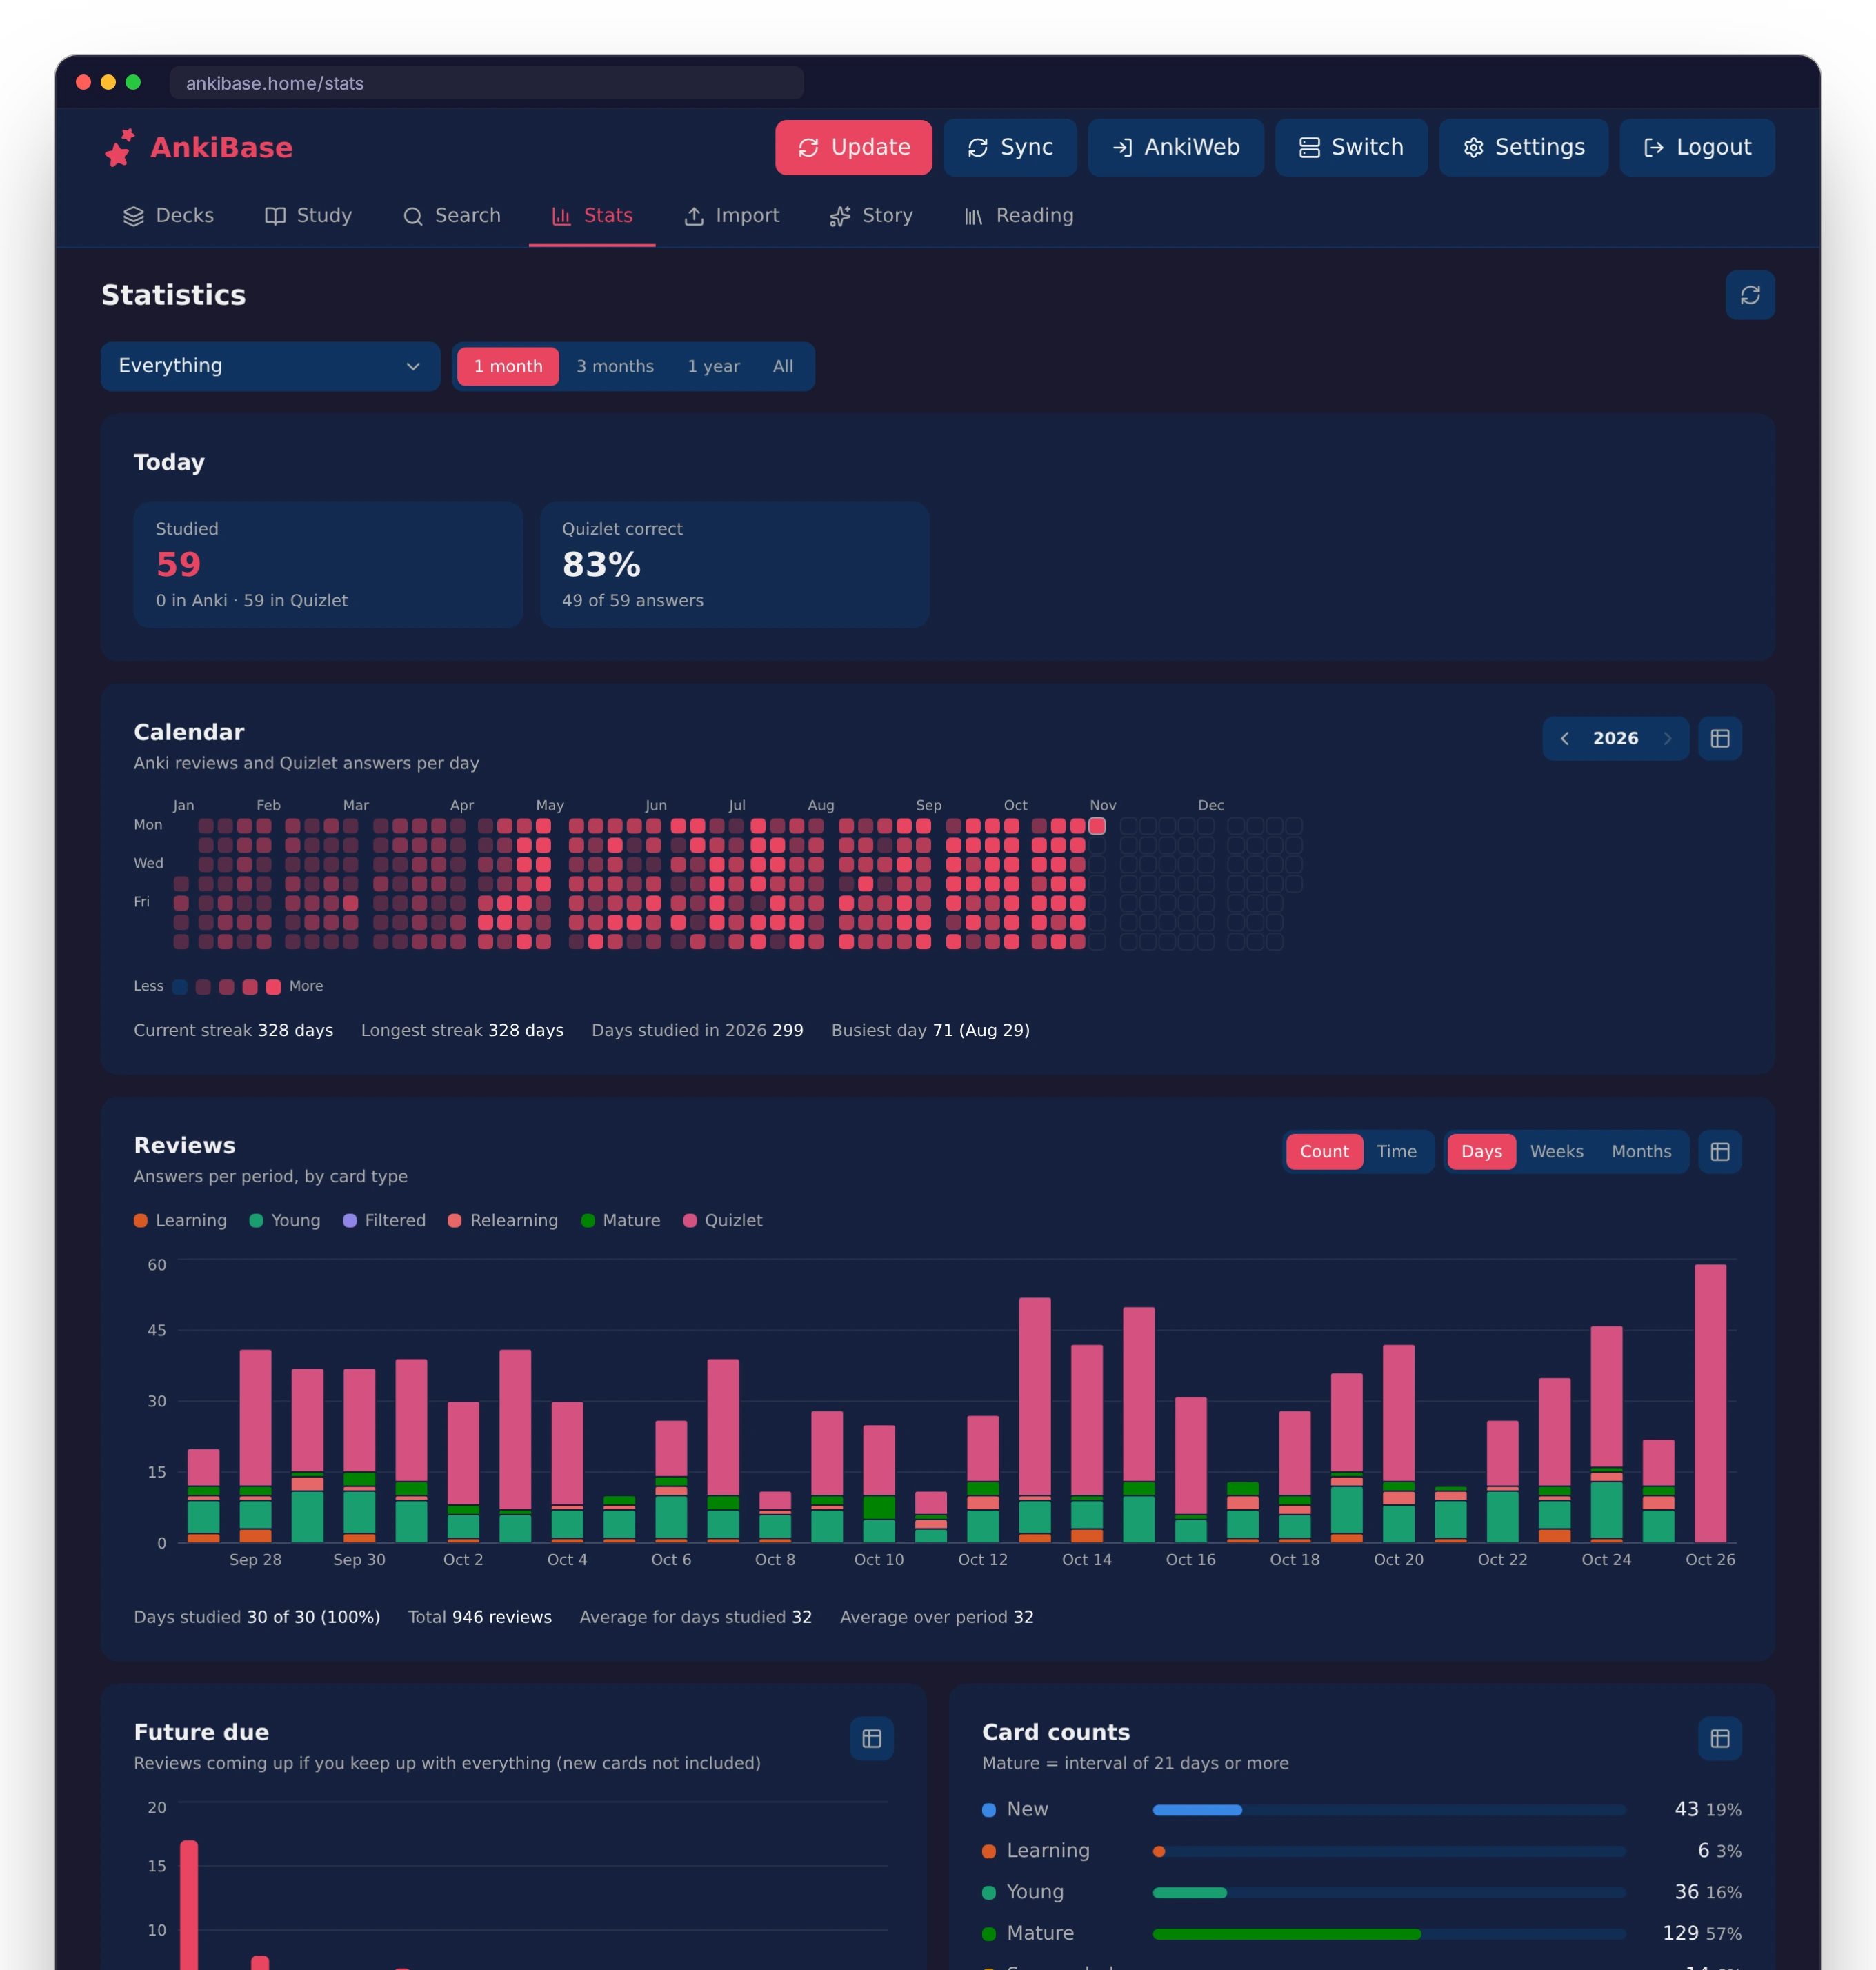Click the browser address bar
Image resolution: width=1876 pixels, height=1970 pixels.
coord(486,83)
